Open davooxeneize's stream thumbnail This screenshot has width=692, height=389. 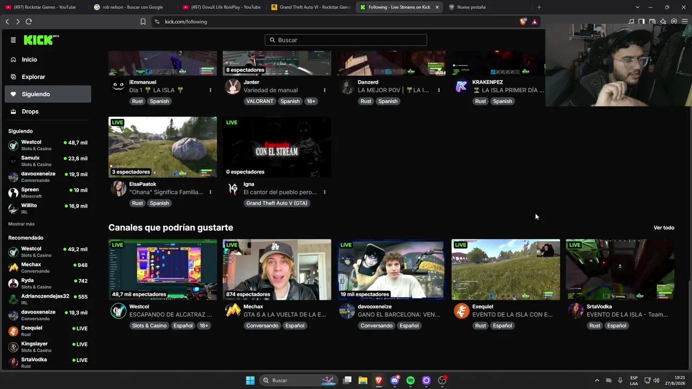point(391,270)
